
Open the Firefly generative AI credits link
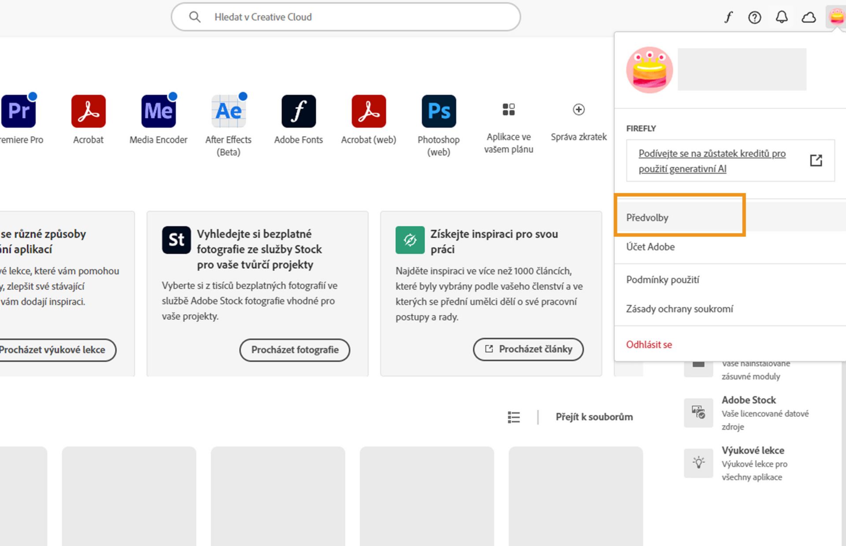pos(712,161)
